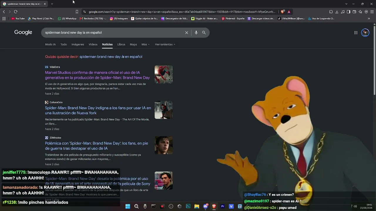Open the terminal app on the taskbar
376x211 pixels.
[153, 206]
